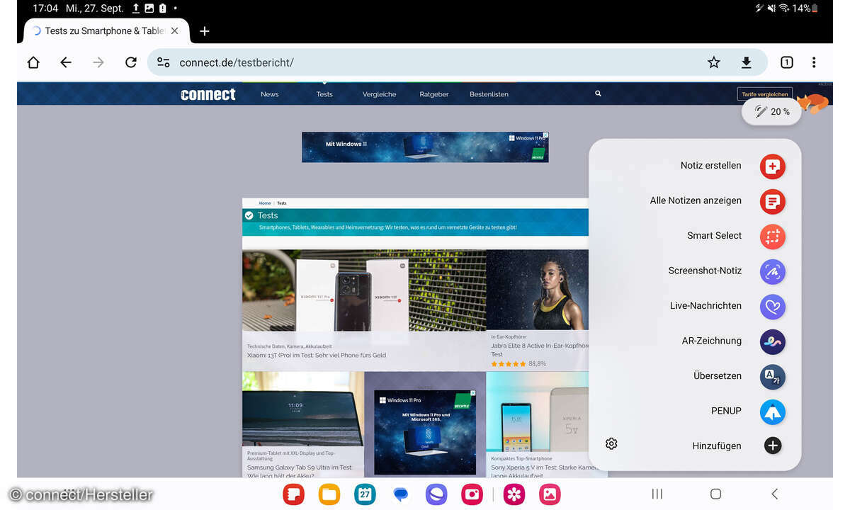Navigate back in Chrome

pos(66,62)
